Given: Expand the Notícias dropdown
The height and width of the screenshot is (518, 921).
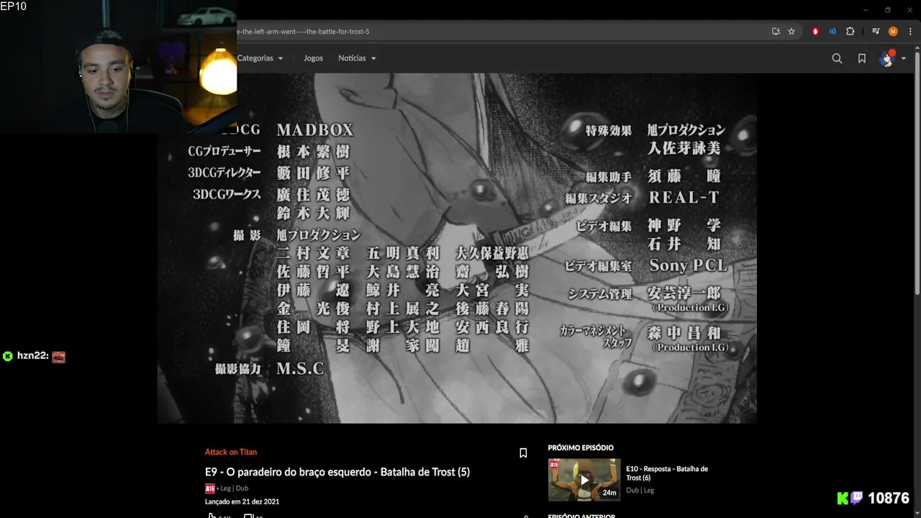Looking at the screenshot, I should [x=357, y=58].
